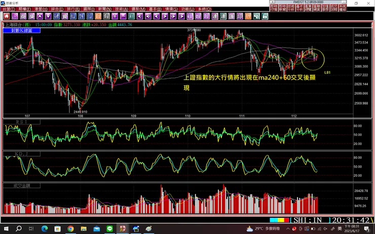Click the purple 連 toolbar icon
Viewport: 375px width, 234px height.
pos(215,16)
